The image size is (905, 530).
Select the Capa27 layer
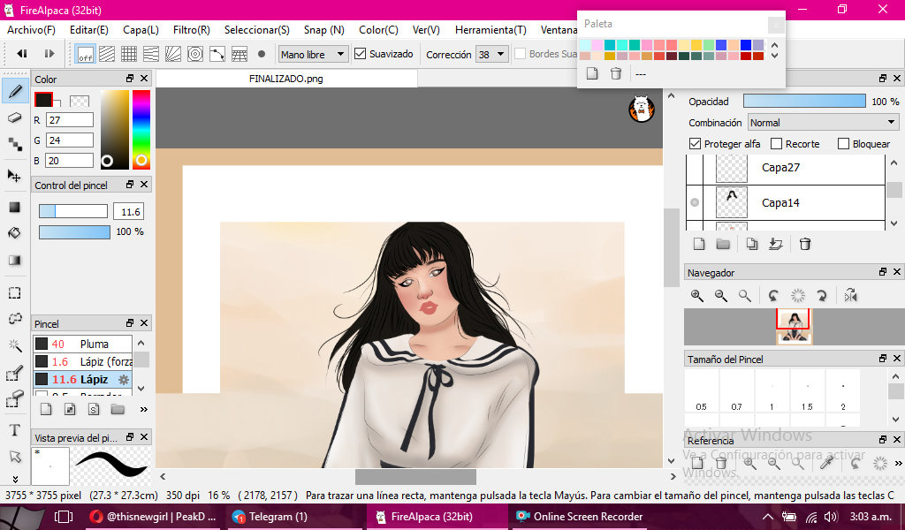click(786, 168)
